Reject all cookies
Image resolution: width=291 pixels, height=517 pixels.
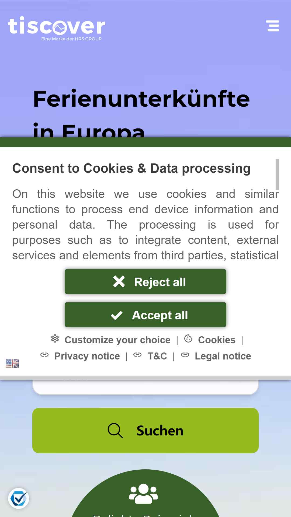point(145,282)
